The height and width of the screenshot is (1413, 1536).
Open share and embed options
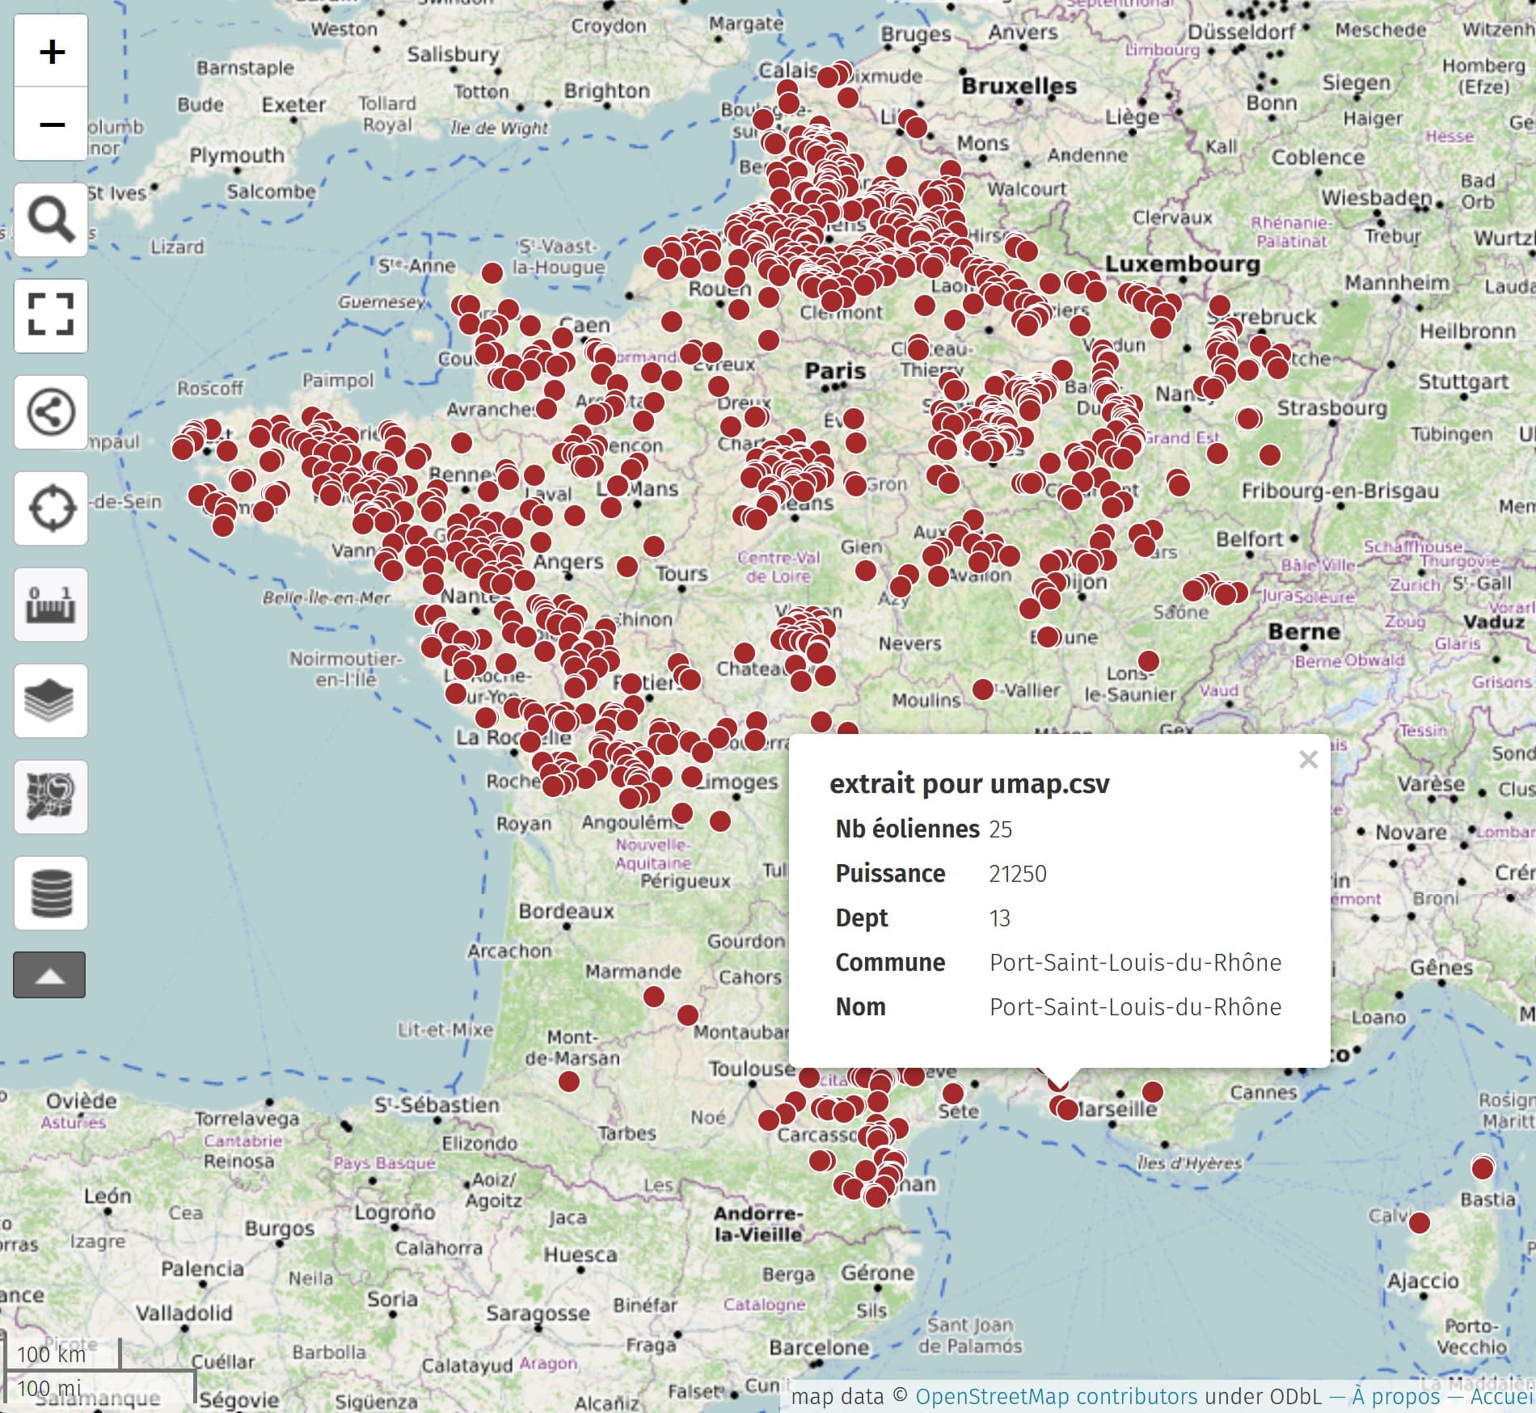pos(51,412)
